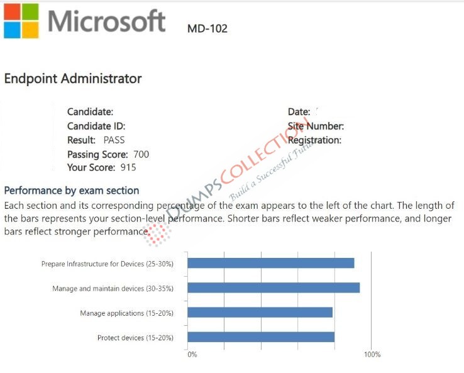Viewport: 464px width, 373px height.
Task: Click the Date label
Action: tap(299, 112)
